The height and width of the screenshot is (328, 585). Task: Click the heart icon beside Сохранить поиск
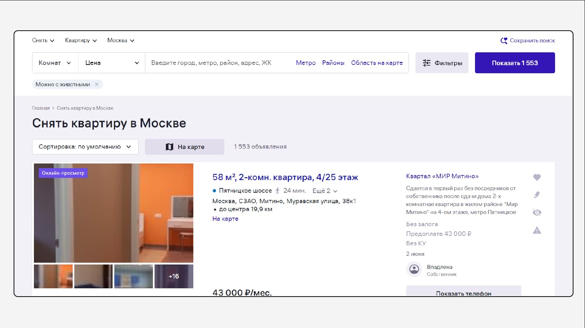click(504, 40)
